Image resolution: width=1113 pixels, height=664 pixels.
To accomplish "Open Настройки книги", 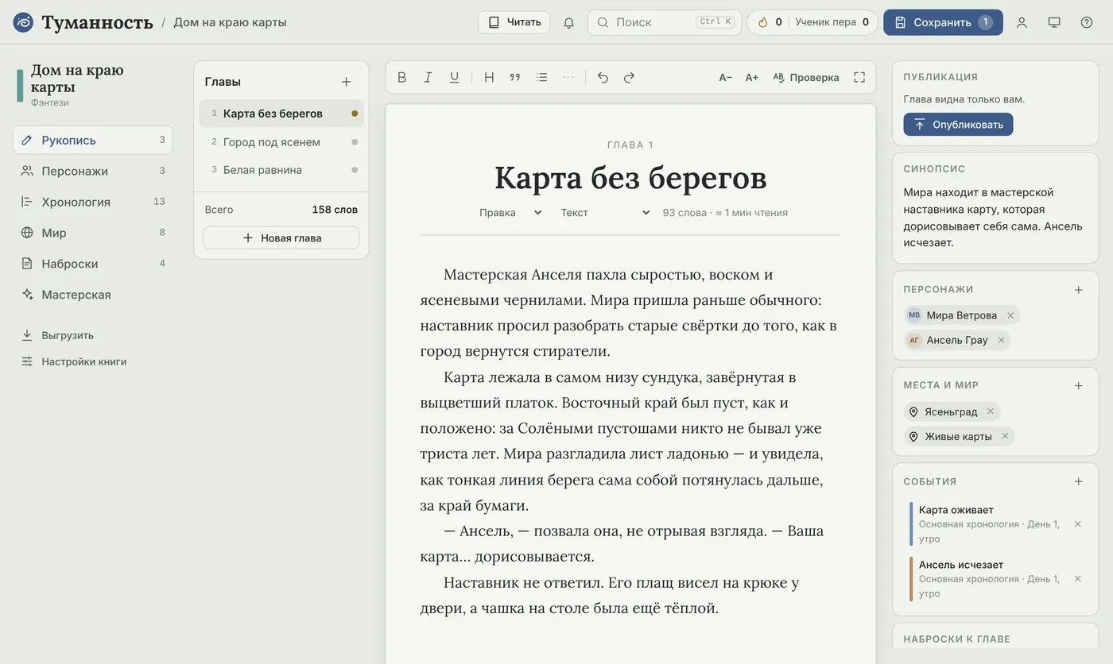I will point(92,361).
